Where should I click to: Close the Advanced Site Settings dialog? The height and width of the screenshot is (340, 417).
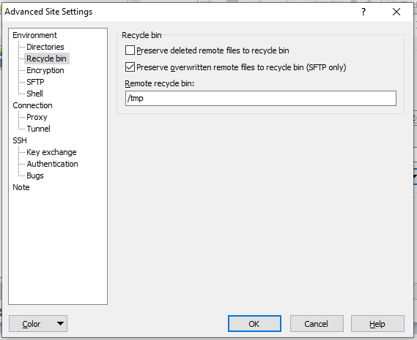tap(396, 12)
